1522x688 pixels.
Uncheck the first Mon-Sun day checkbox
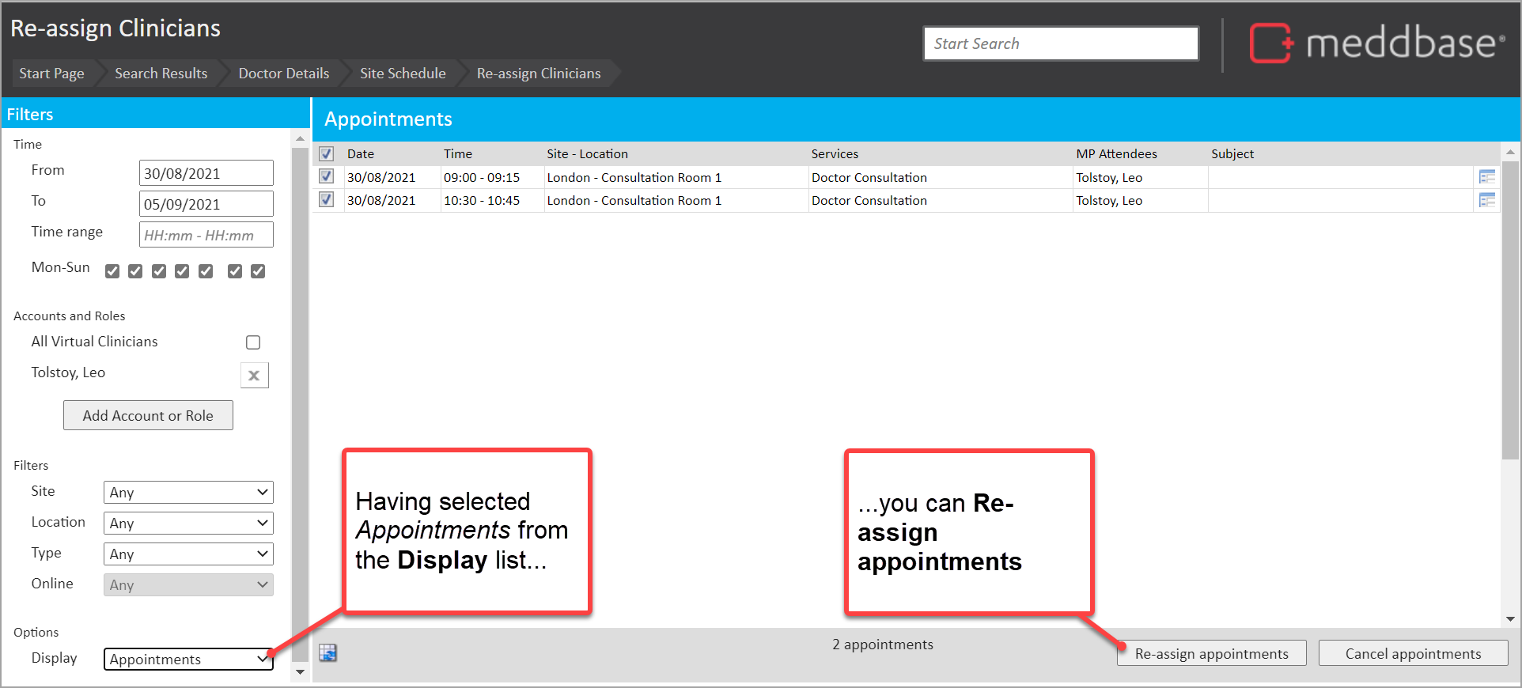tap(112, 271)
